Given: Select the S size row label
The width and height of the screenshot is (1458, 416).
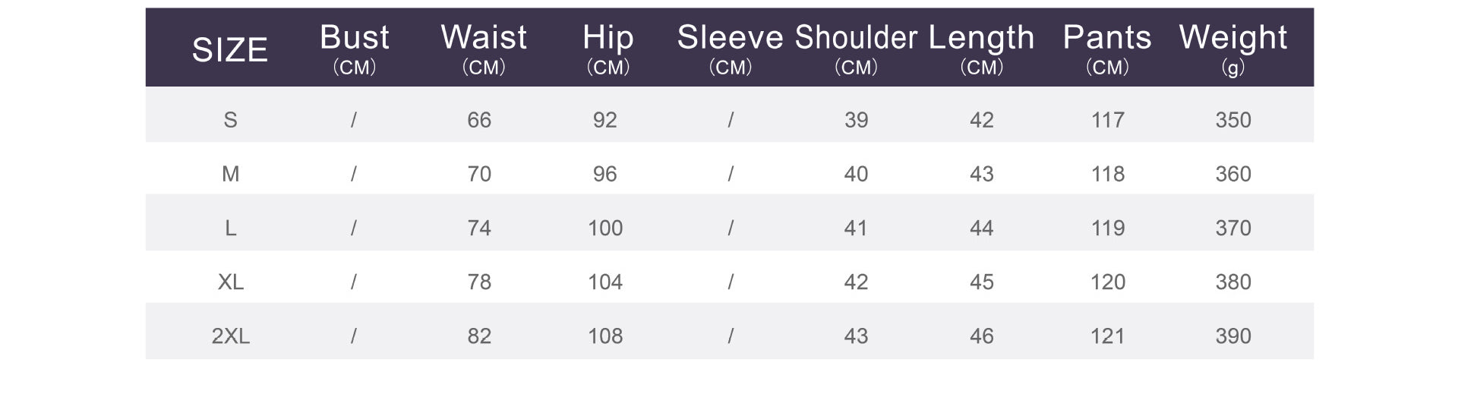Looking at the screenshot, I should point(230,120).
